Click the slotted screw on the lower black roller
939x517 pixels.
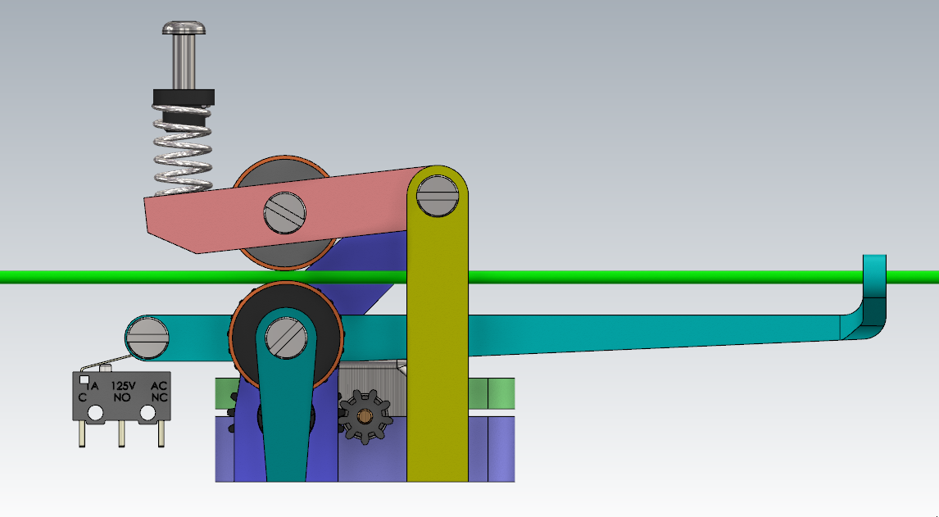click(286, 338)
